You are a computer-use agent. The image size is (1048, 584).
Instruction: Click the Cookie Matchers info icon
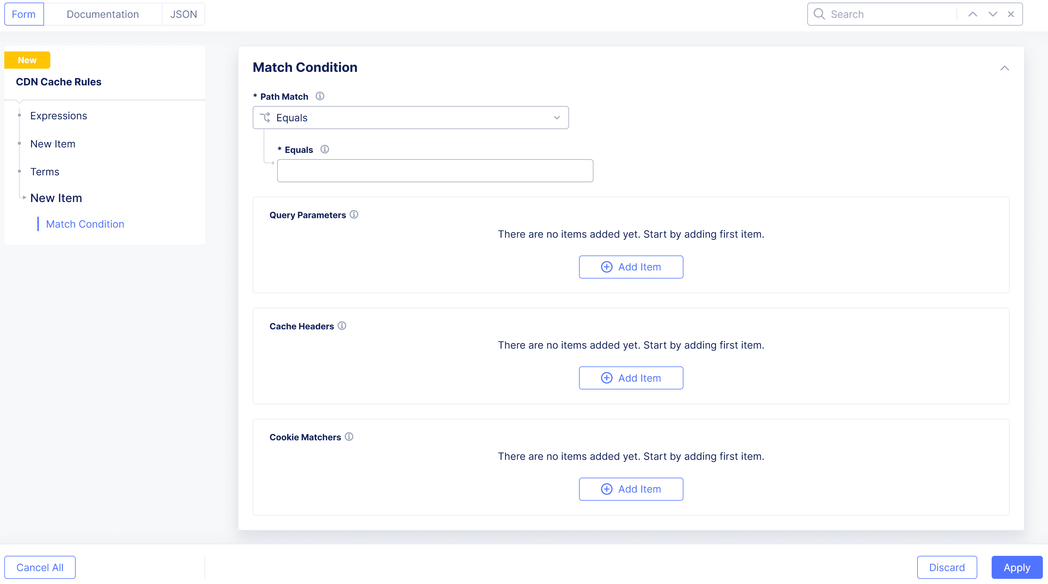coord(349,437)
